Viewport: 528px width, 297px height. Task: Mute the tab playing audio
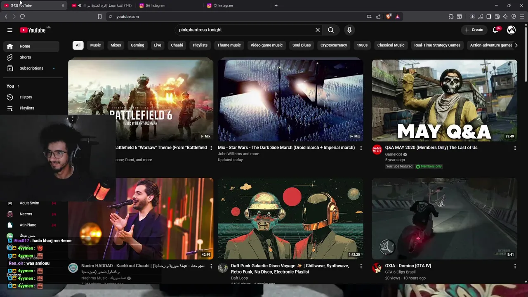pos(80,5)
